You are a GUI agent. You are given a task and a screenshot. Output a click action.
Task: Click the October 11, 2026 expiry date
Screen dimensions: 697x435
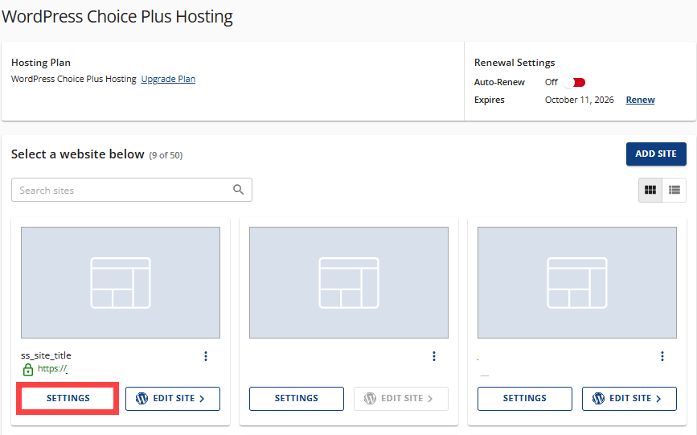579,100
